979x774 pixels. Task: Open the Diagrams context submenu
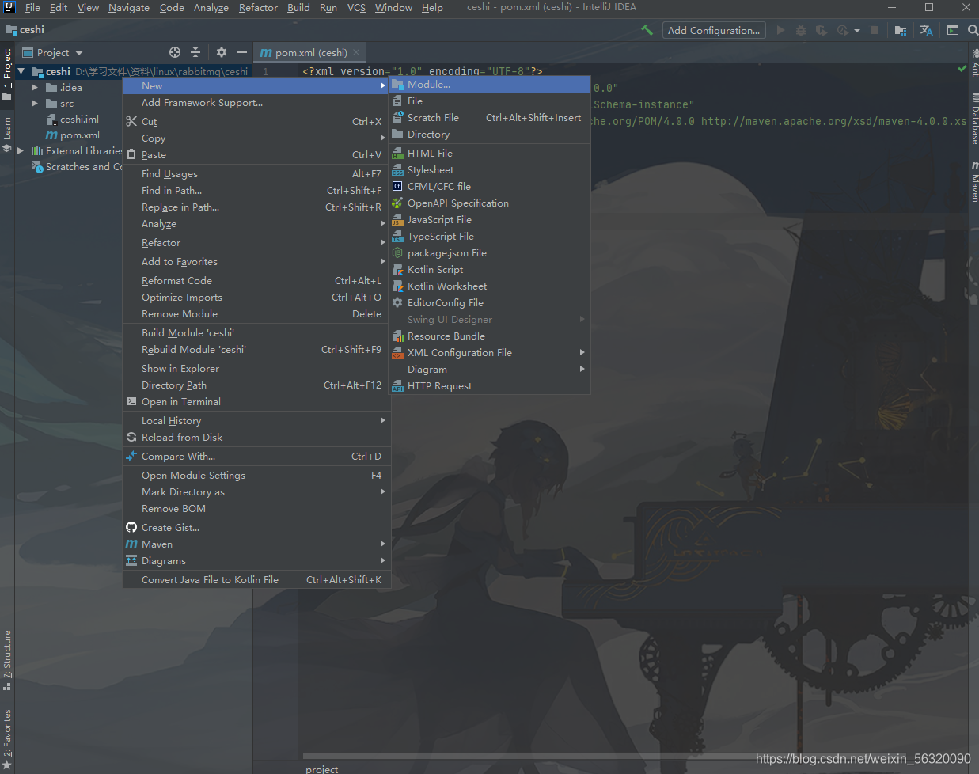(256, 561)
